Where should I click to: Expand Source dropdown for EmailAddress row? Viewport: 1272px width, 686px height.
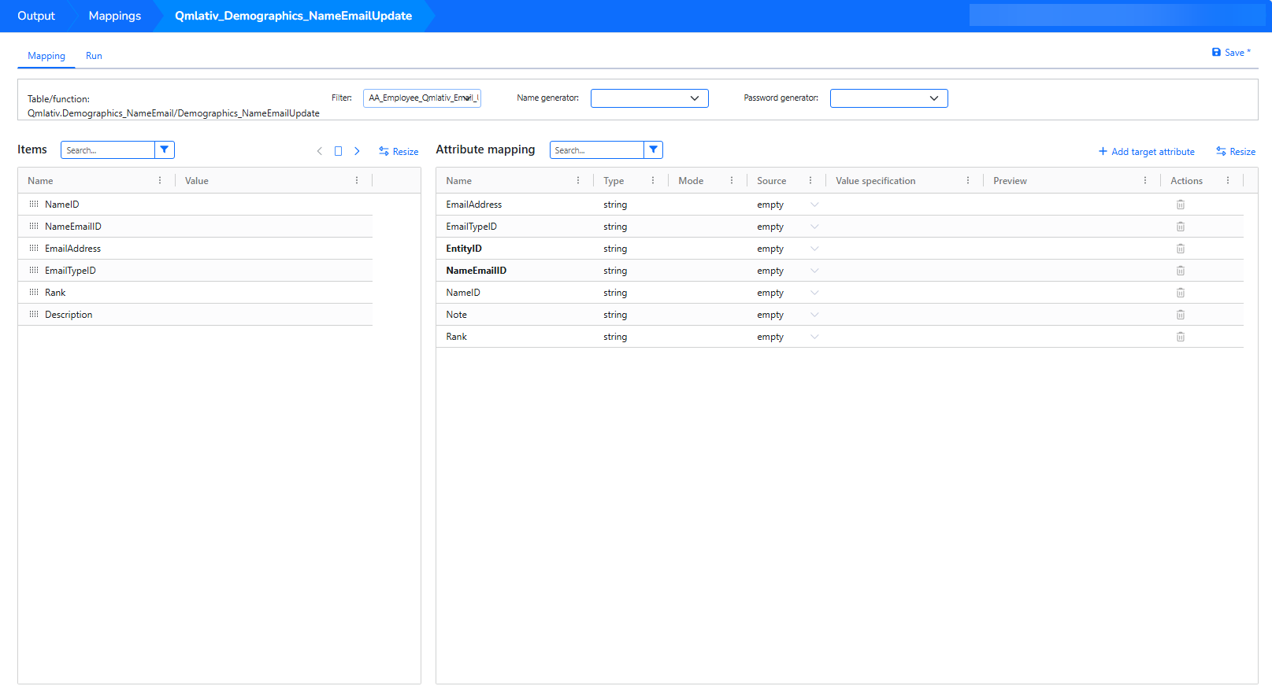814,205
